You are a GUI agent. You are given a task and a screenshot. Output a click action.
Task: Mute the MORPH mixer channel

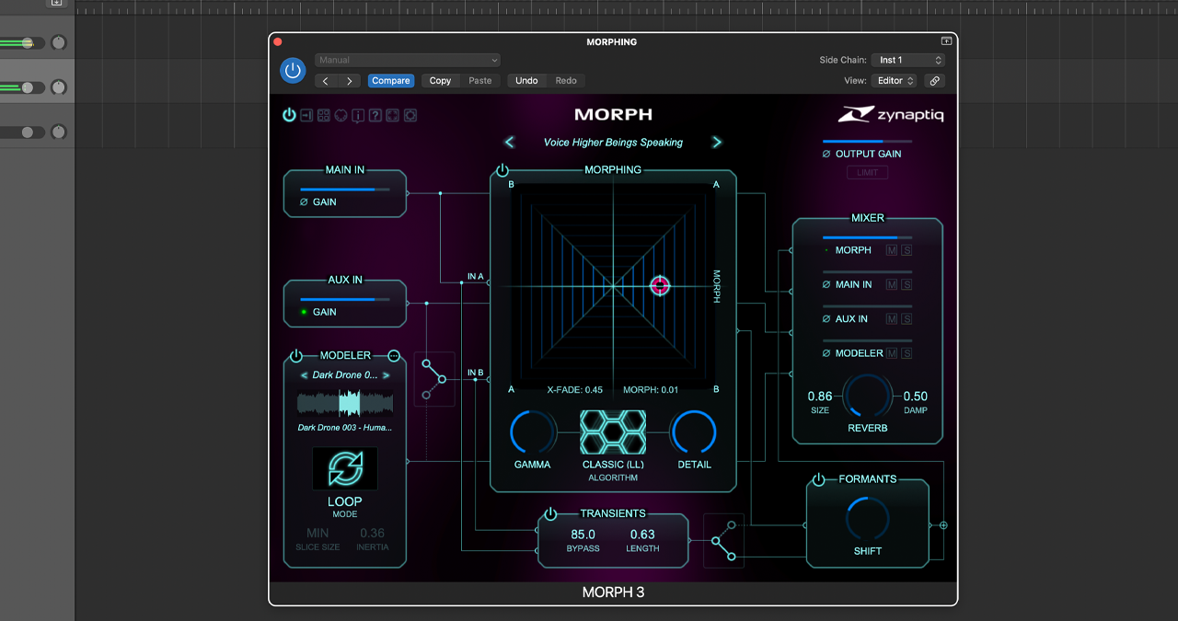coord(891,250)
